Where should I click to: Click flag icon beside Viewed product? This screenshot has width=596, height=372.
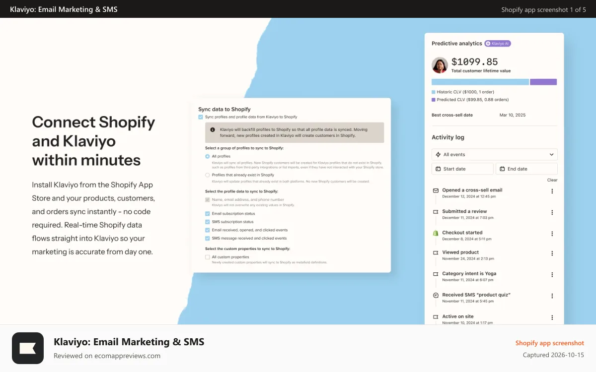436,252
